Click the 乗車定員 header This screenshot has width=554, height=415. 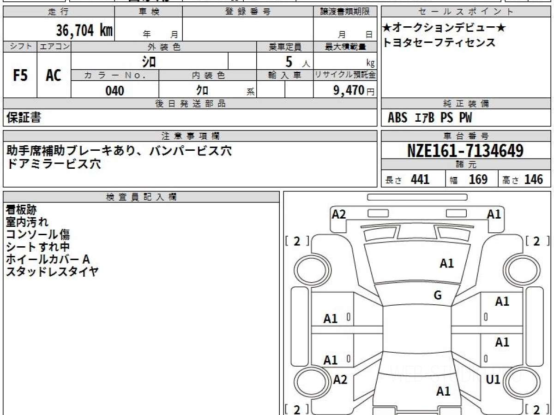pyautogui.click(x=285, y=47)
